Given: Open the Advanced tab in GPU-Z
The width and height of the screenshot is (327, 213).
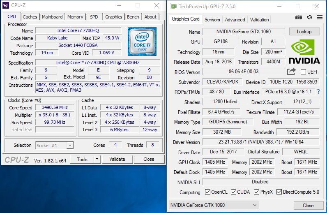Looking at the screenshot, I should (235, 20).
